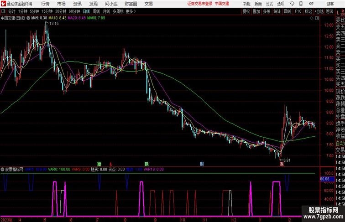Open the 公式 menu
The height and width of the screenshot is (222, 345).
[269, 4]
